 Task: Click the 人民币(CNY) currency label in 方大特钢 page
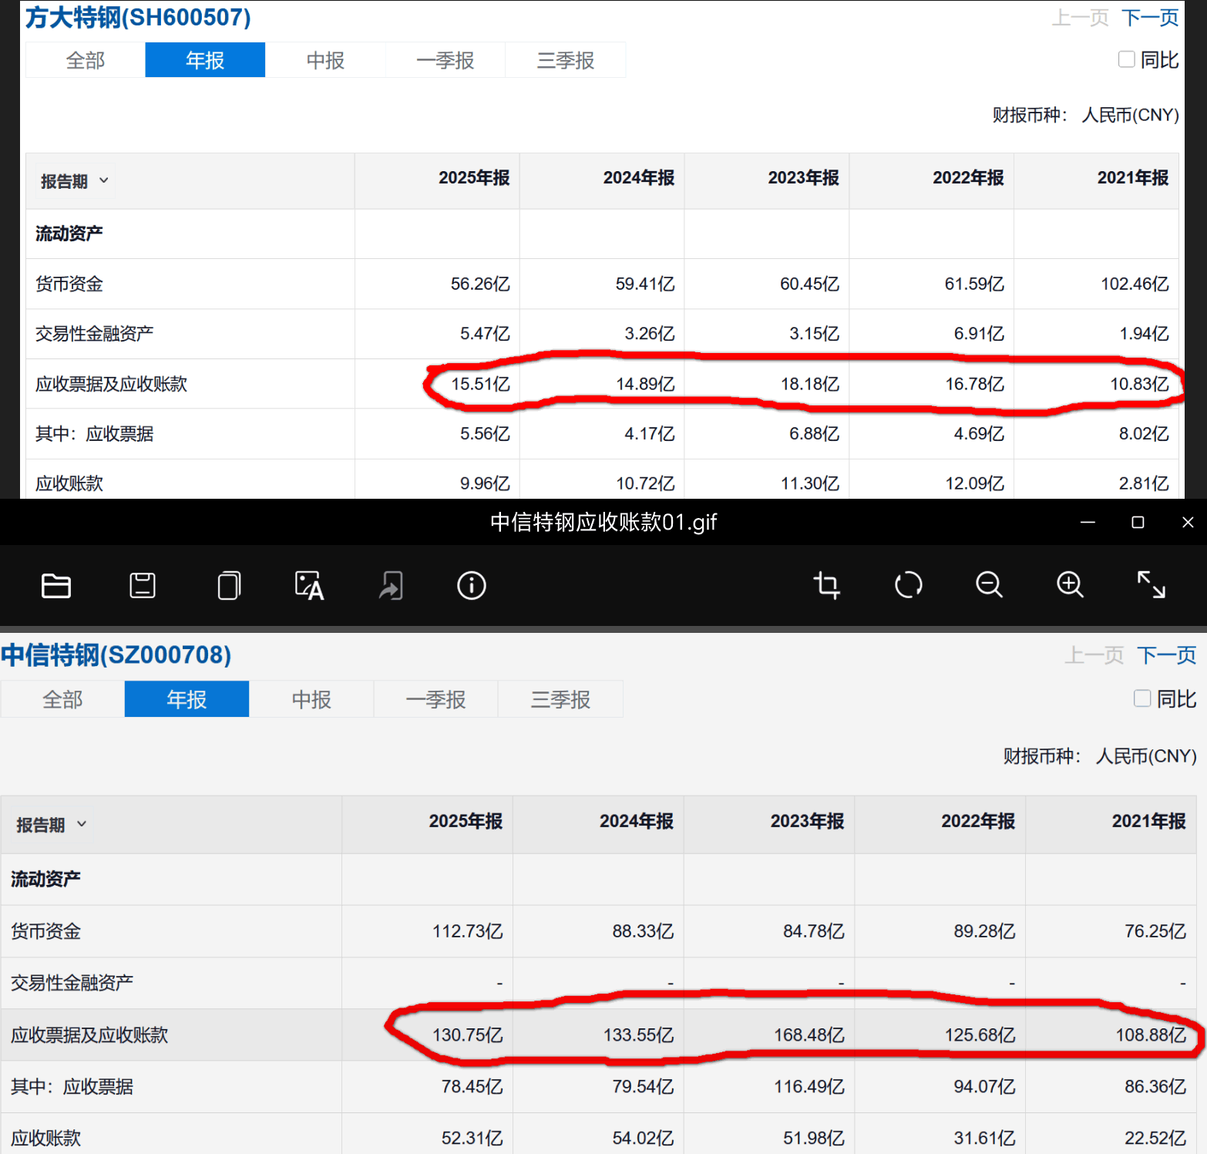click(1130, 115)
